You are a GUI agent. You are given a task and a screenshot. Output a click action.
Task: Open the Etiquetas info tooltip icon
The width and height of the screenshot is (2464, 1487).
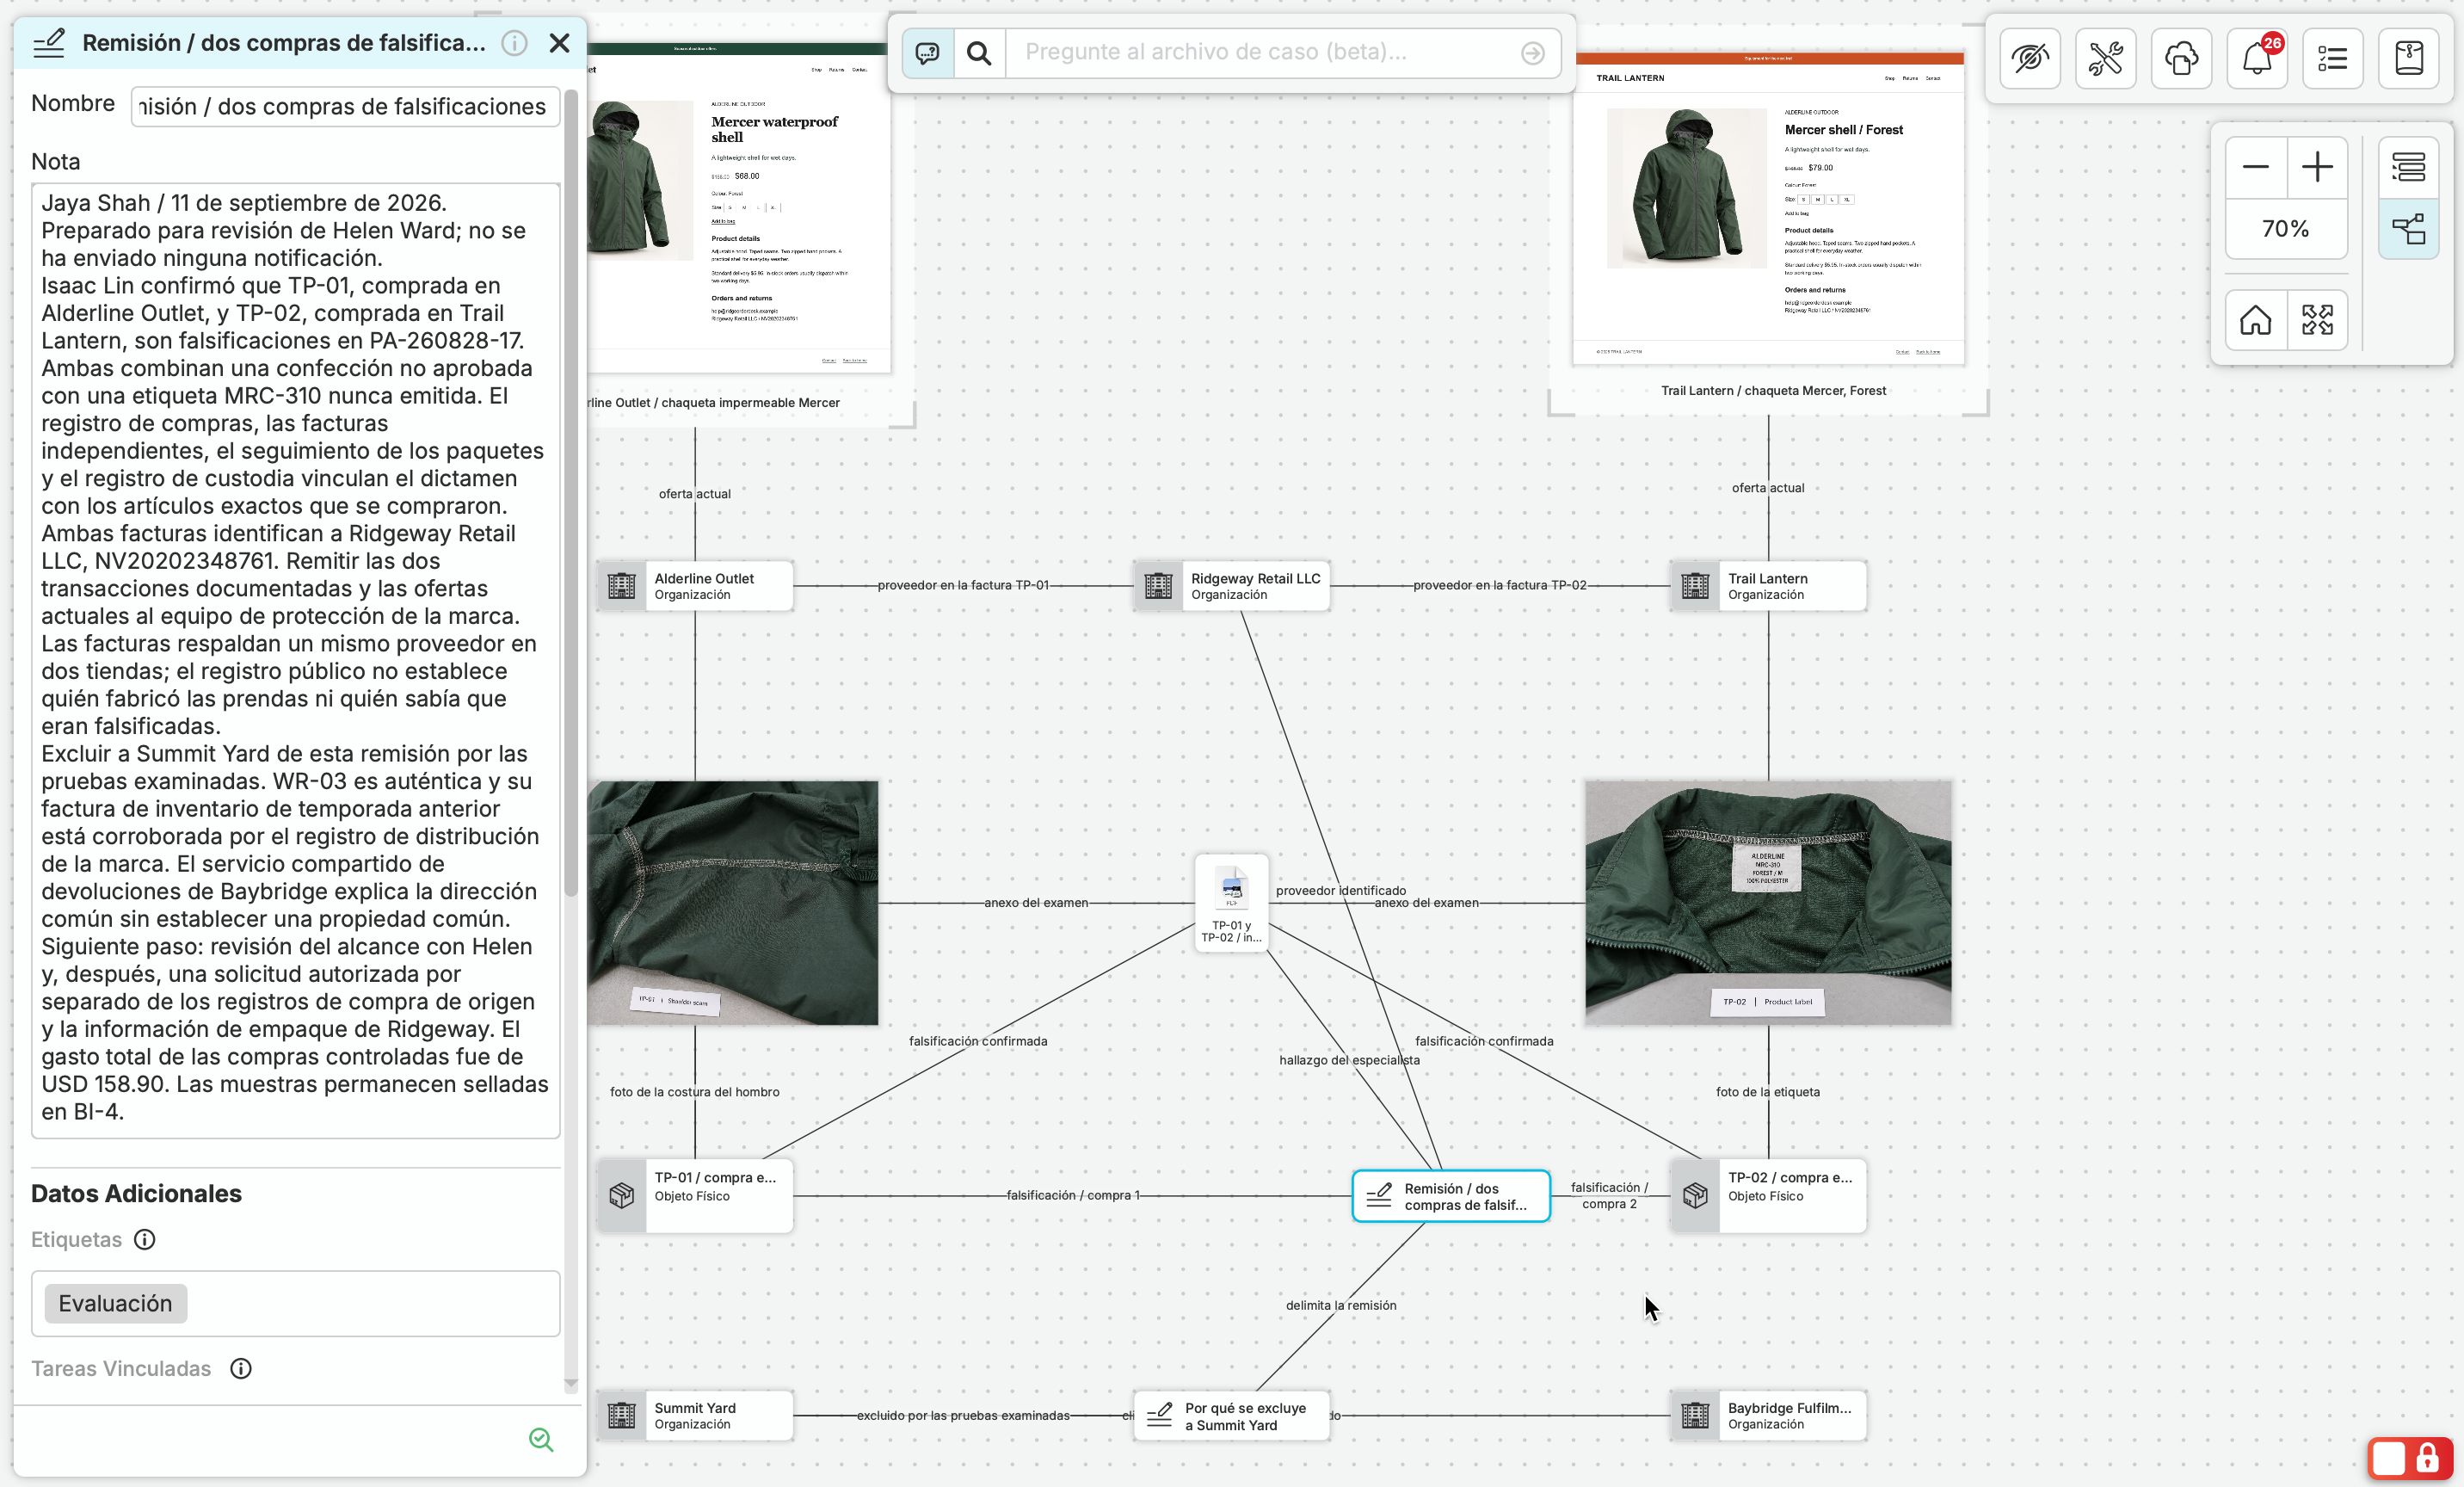coord(145,1240)
